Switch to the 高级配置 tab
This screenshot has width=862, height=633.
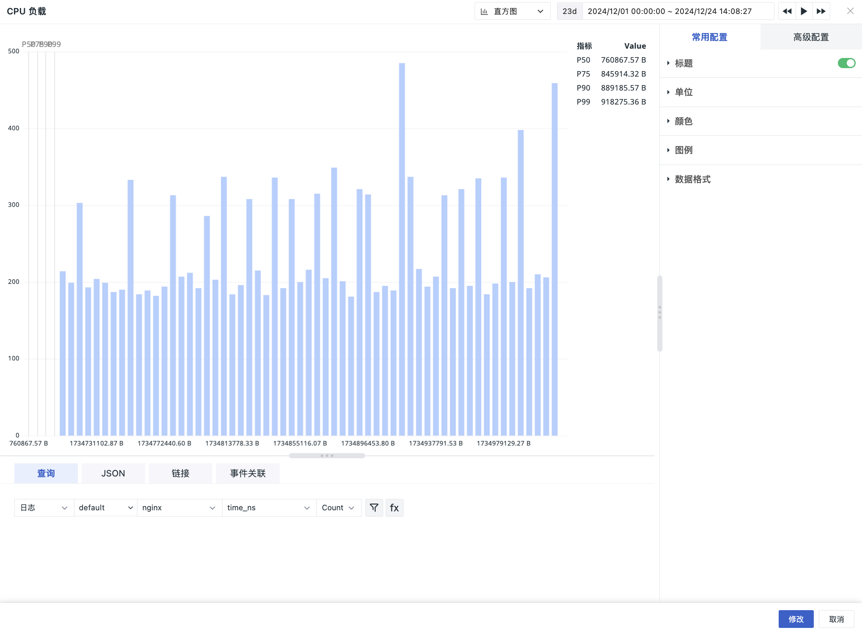[x=811, y=37]
